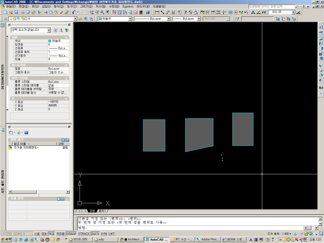This screenshot has height=243, width=324.
Task: Click the Linear dimension tool icon
Action: click(x=157, y=13)
